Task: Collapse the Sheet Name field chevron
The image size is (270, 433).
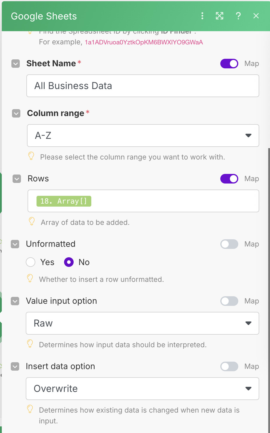Action: [16, 64]
